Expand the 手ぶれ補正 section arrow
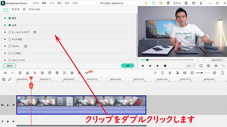The width and height of the screenshot is (227, 127). point(5,39)
